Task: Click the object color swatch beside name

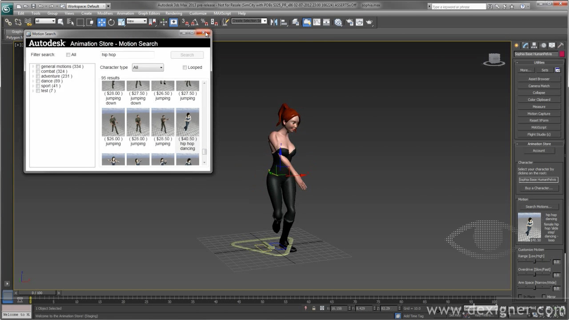Action: click(x=562, y=54)
